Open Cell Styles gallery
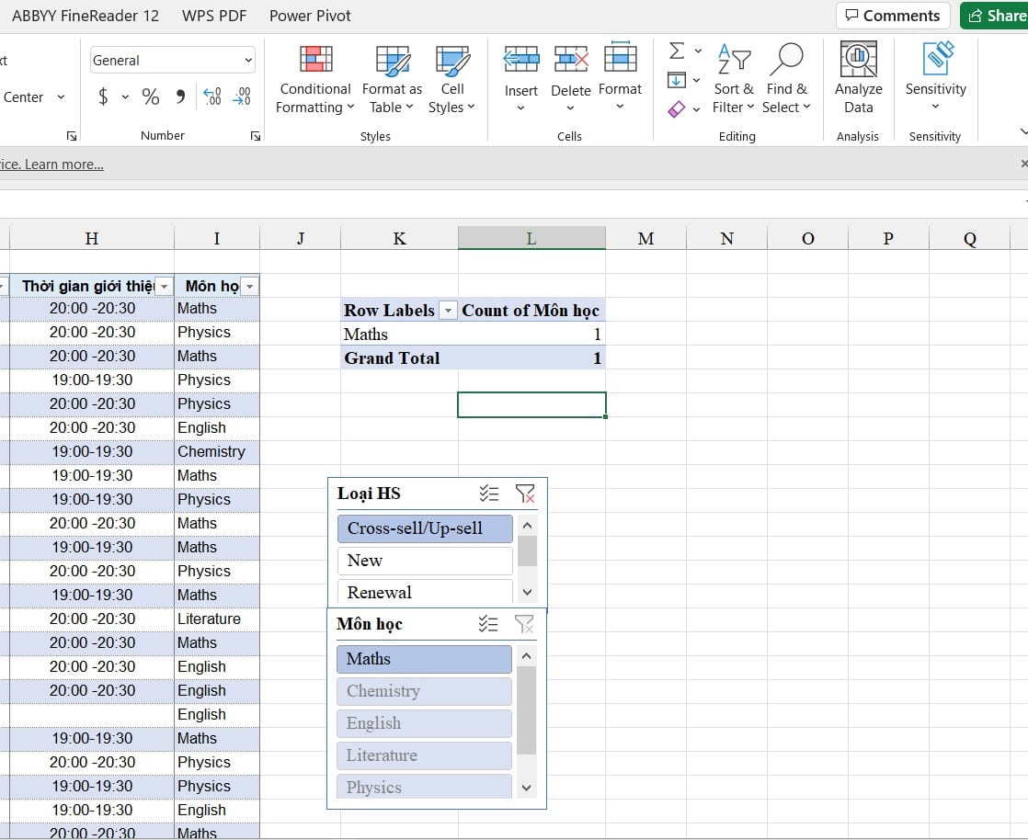 click(451, 79)
